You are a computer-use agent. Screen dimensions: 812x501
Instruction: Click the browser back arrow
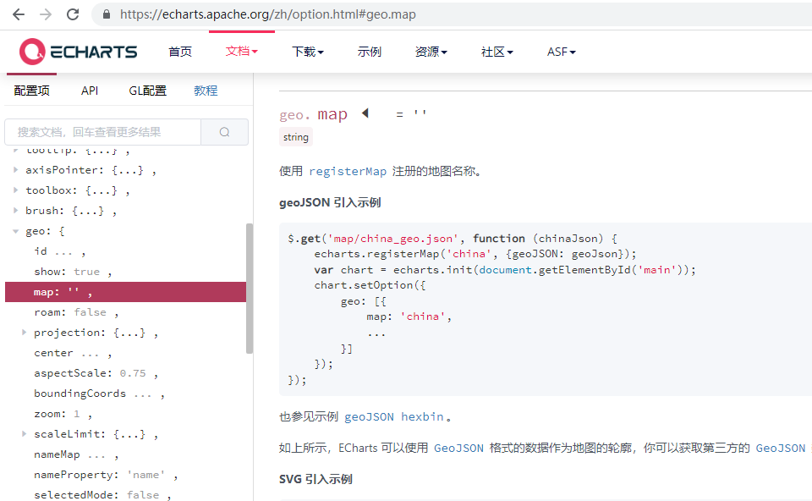click(x=19, y=14)
